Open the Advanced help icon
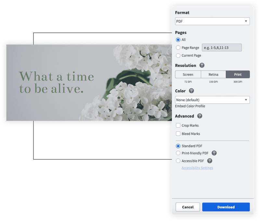Screen dimensions: 260x221 (x=200, y=116)
